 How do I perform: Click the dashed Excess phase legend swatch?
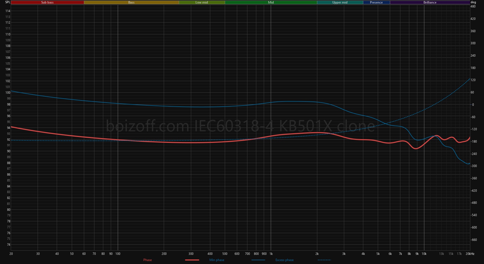324,260
